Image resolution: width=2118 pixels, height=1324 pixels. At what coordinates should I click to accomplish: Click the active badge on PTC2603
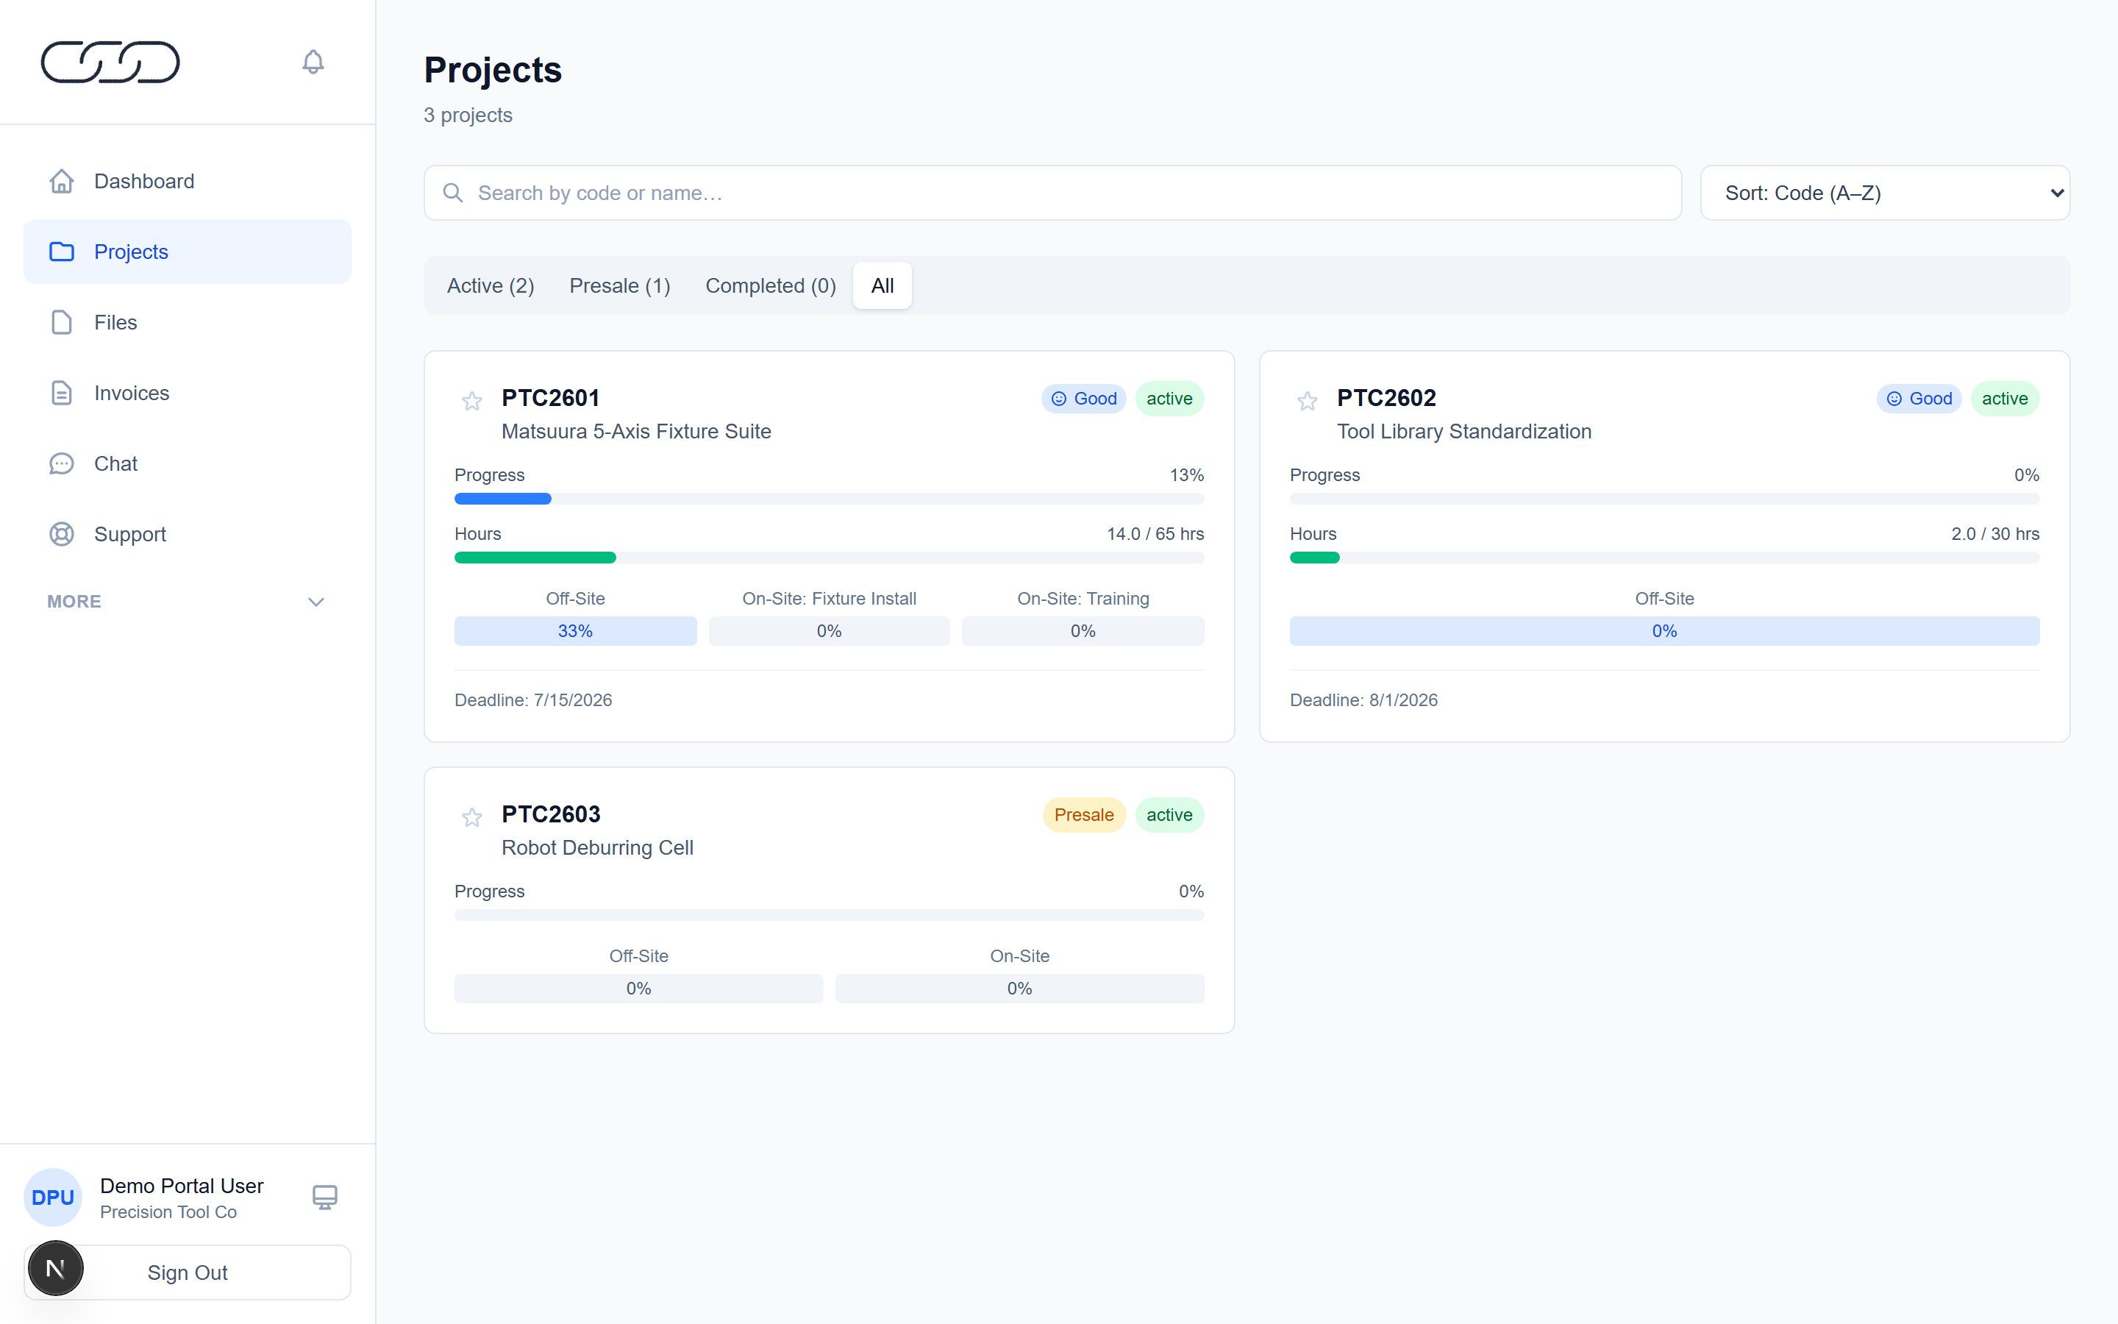pyautogui.click(x=1169, y=814)
